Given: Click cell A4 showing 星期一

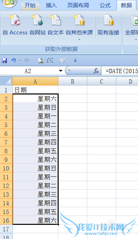Looking at the screenshot, I should pyautogui.click(x=35, y=116).
